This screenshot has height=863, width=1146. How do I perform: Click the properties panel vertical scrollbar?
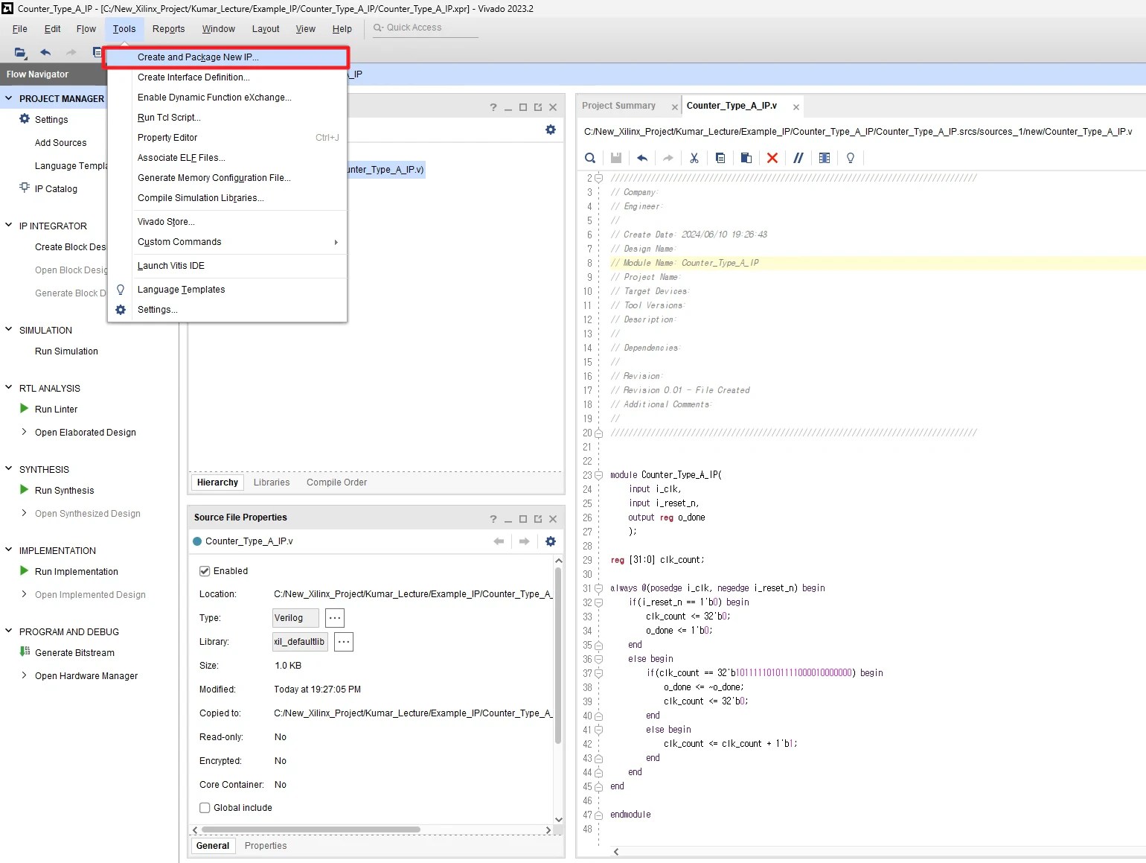559,655
